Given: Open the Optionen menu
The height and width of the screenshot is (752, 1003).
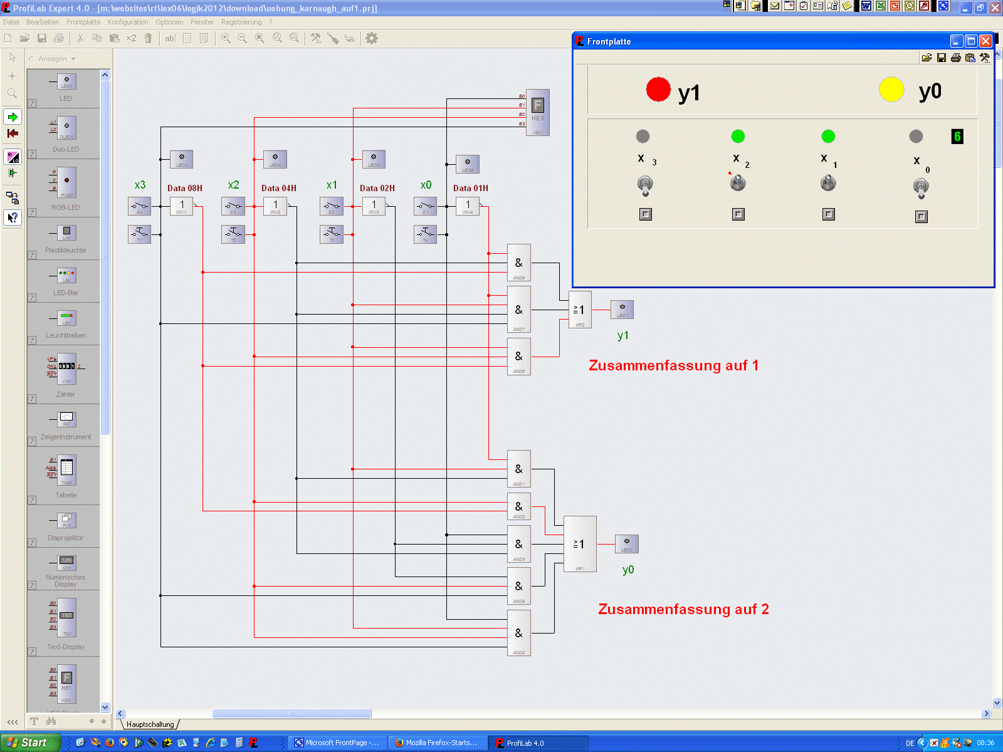Looking at the screenshot, I should coord(169,22).
